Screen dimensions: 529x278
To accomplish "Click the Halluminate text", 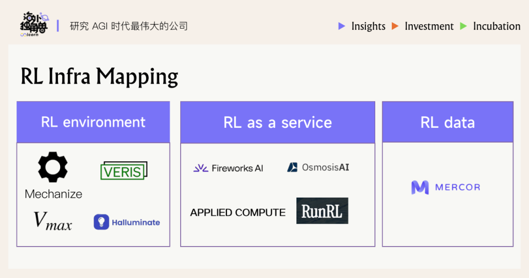I will tap(136, 222).
